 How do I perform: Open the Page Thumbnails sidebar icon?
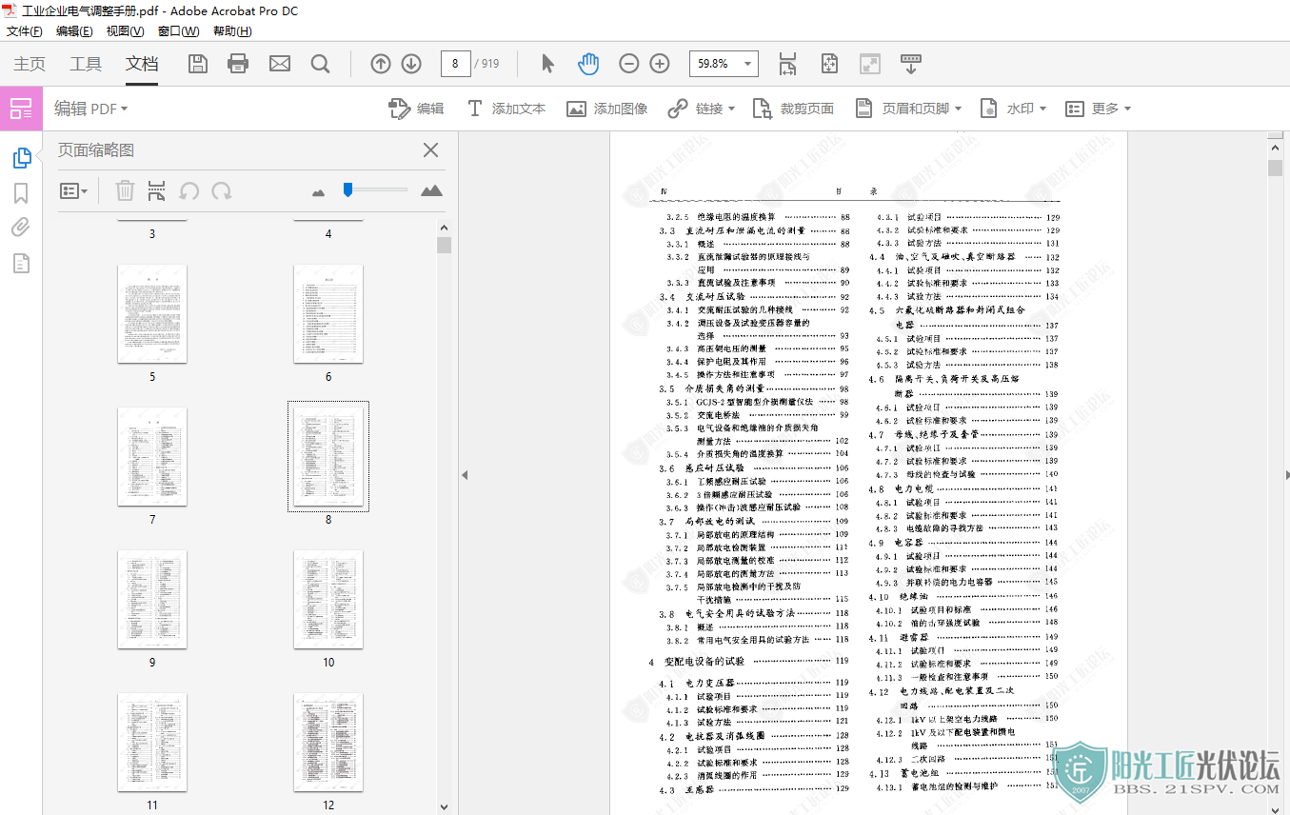(x=21, y=158)
